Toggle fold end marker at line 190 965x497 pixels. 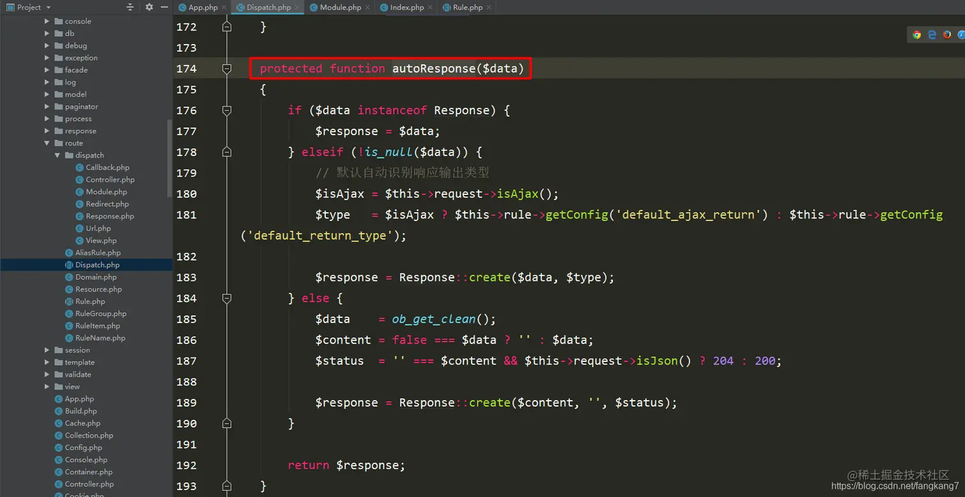coord(227,423)
